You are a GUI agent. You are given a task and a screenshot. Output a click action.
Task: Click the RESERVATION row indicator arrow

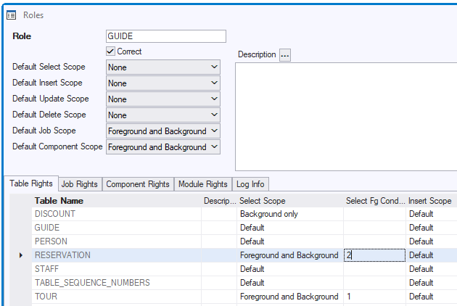tap(20, 255)
